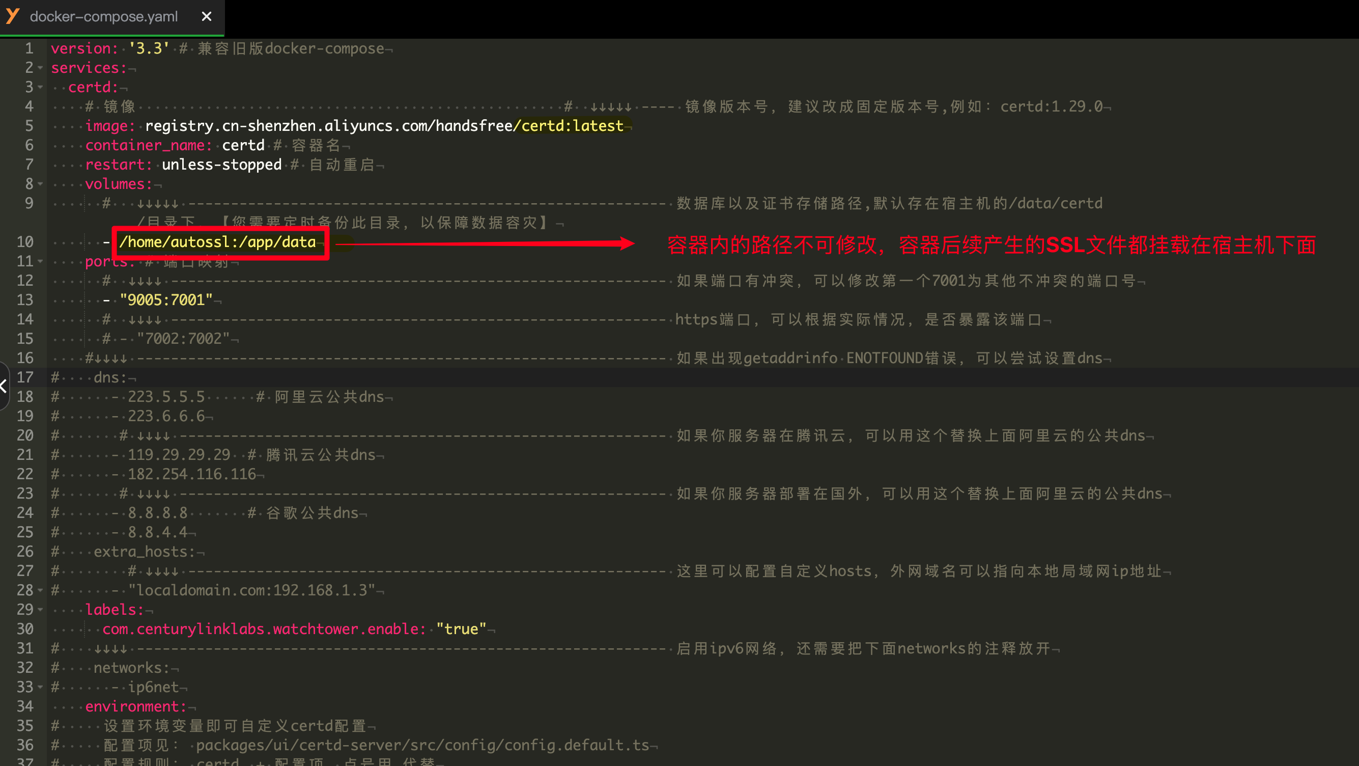
Task: Toggle fold arrow at line 33
Action: click(x=41, y=688)
